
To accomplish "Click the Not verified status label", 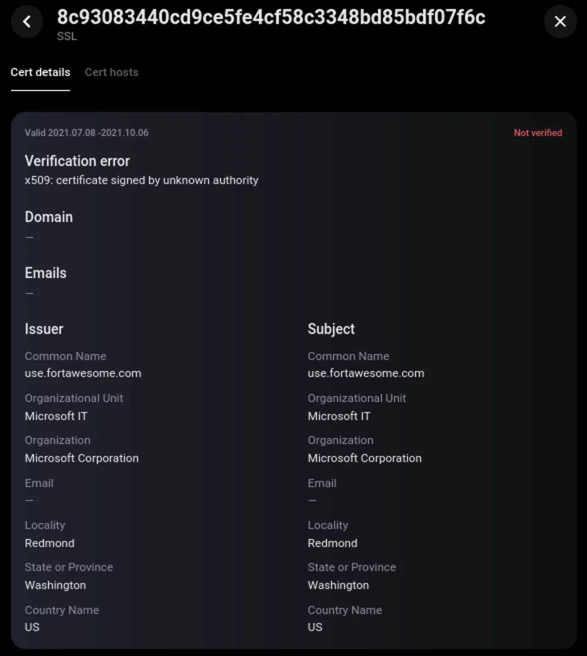I will (x=537, y=132).
